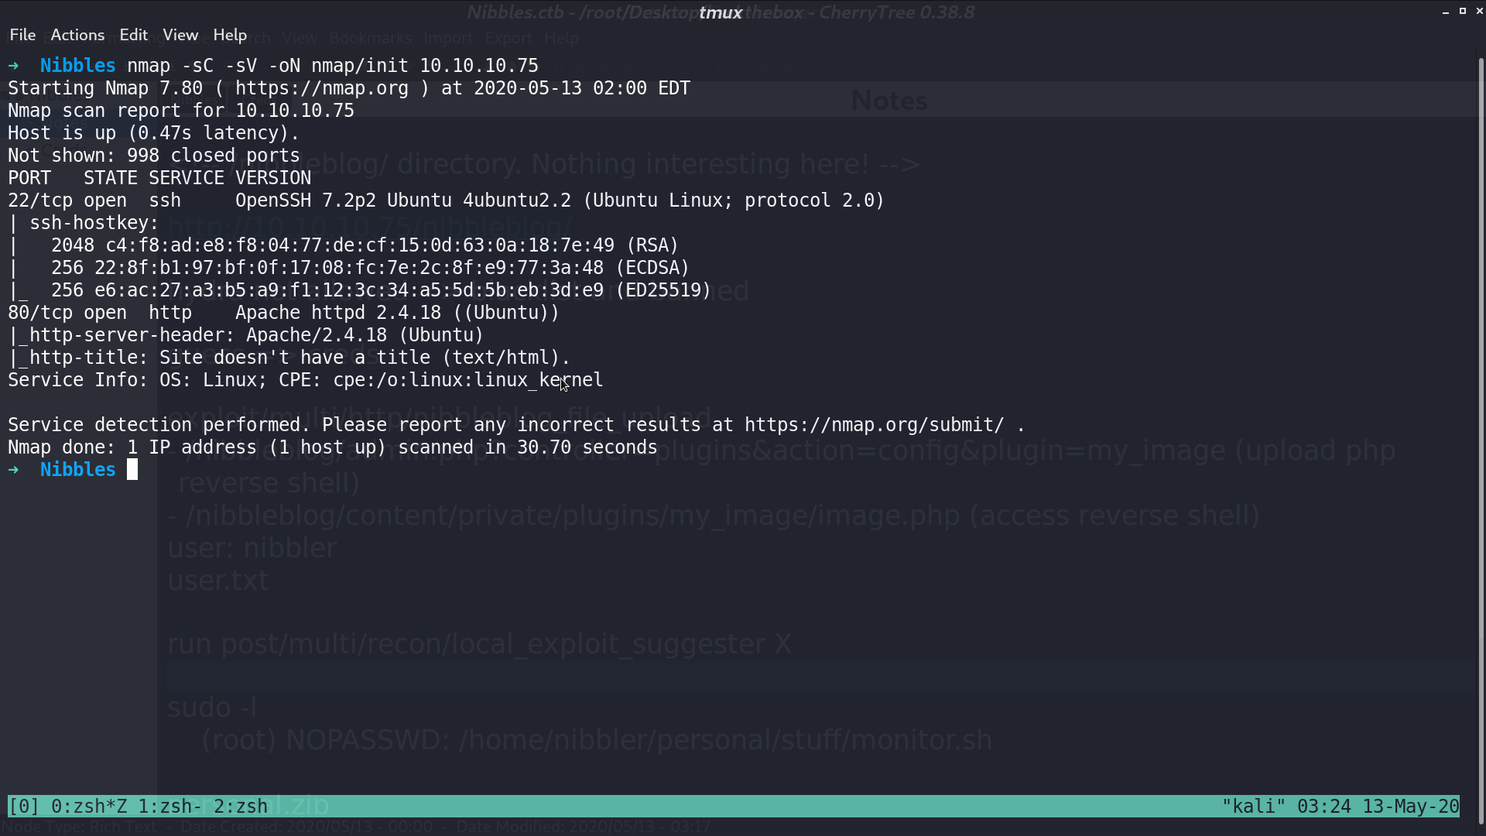Open the File menu
Viewport: 1486px width, 836px height.
click(x=22, y=35)
